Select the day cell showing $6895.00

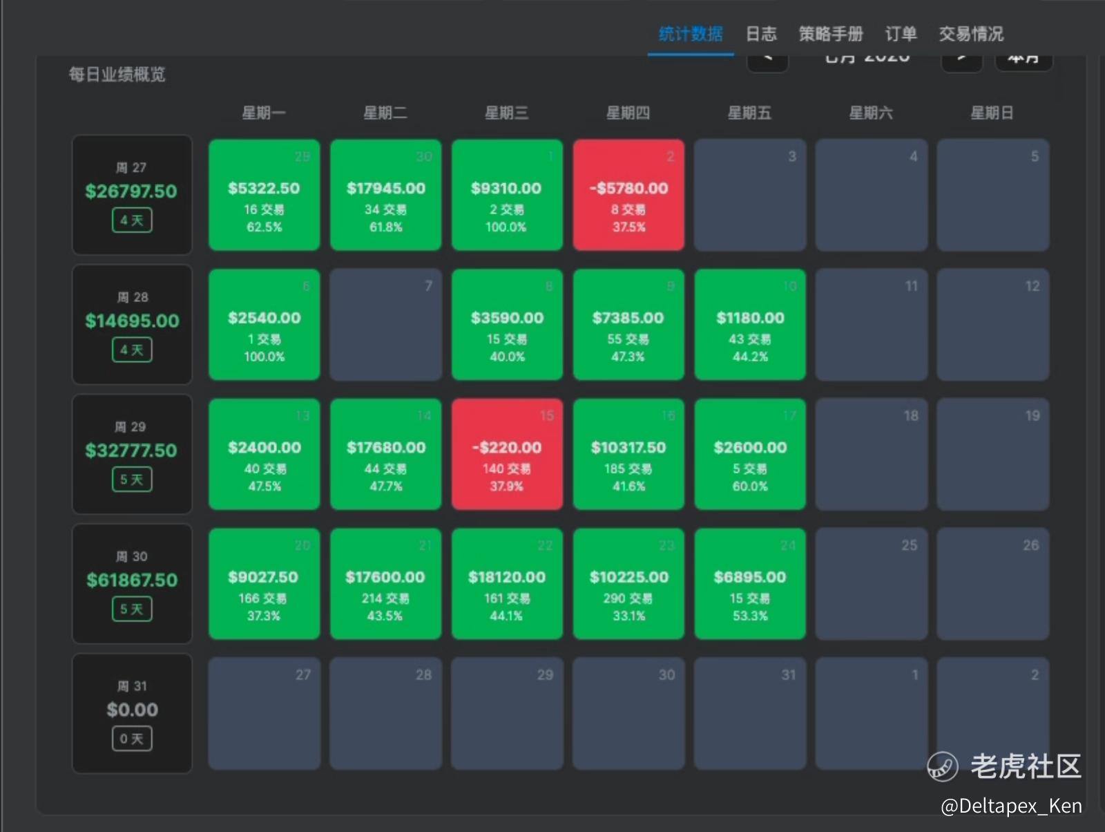coord(750,584)
